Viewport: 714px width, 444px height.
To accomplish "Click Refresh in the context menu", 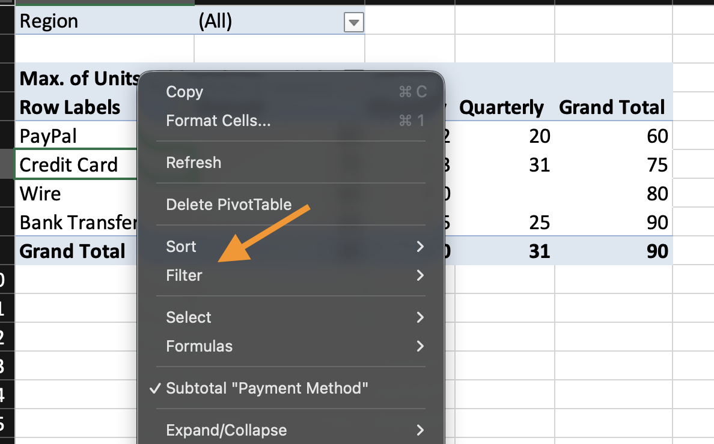I will tap(194, 163).
